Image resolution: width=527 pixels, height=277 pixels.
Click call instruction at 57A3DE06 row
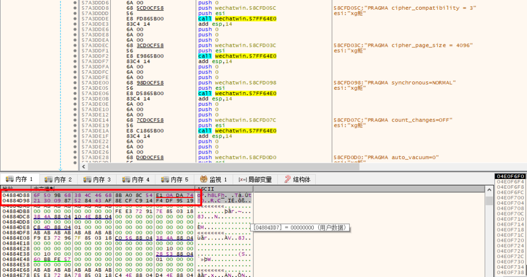[237, 93]
